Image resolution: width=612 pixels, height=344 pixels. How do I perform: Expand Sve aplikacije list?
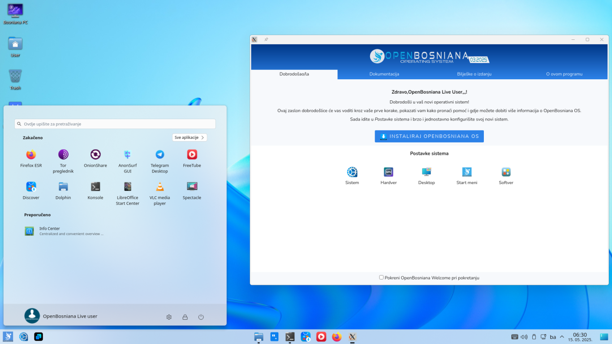coord(190,138)
